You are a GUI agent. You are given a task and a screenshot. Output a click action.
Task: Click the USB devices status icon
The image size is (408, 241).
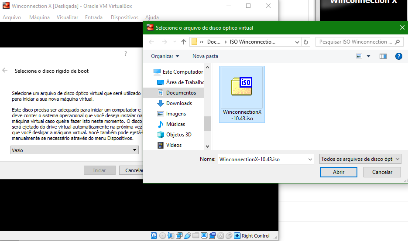tap(187, 235)
